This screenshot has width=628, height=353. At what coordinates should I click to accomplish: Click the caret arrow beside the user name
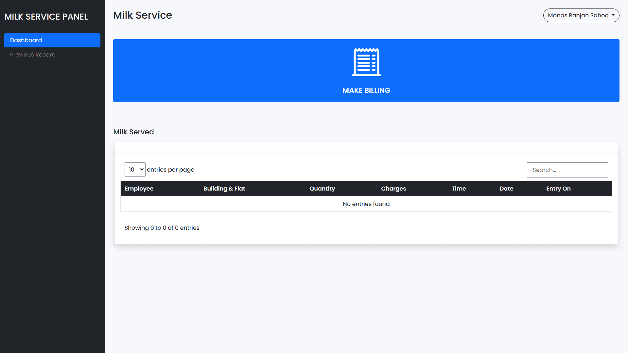(613, 15)
